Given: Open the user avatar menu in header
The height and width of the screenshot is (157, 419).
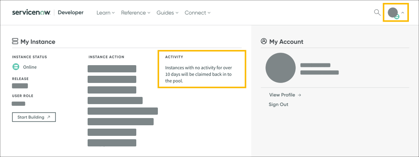Looking at the screenshot, I should [393, 13].
